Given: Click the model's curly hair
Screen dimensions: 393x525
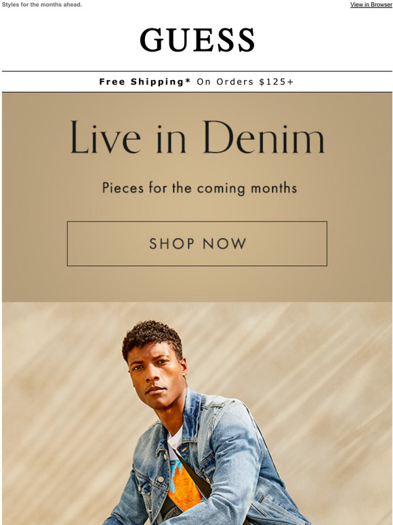Looking at the screenshot, I should click(x=152, y=338).
